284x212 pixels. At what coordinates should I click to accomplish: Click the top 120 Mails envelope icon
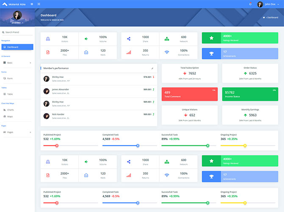tap(86, 53)
